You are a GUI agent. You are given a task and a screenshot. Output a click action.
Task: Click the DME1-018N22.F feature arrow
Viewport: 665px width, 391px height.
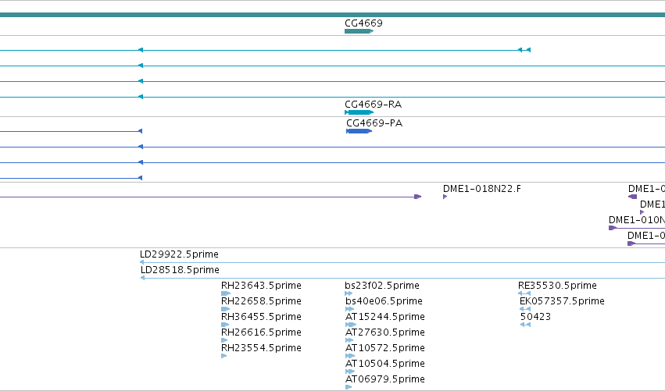(x=445, y=197)
